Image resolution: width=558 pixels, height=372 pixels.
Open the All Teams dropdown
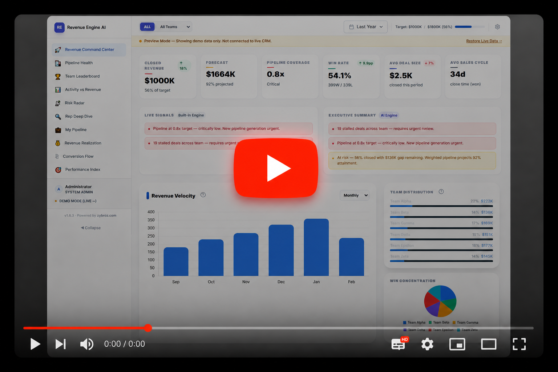[x=174, y=27]
